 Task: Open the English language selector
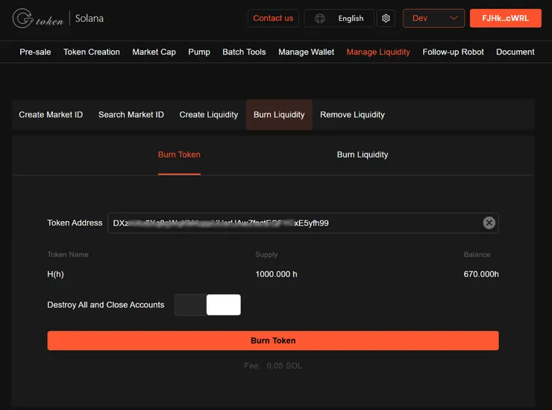point(350,19)
